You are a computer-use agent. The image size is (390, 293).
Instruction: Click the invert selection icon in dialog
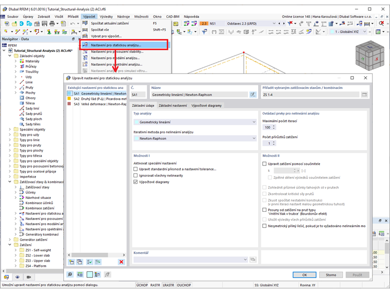(x=98, y=262)
